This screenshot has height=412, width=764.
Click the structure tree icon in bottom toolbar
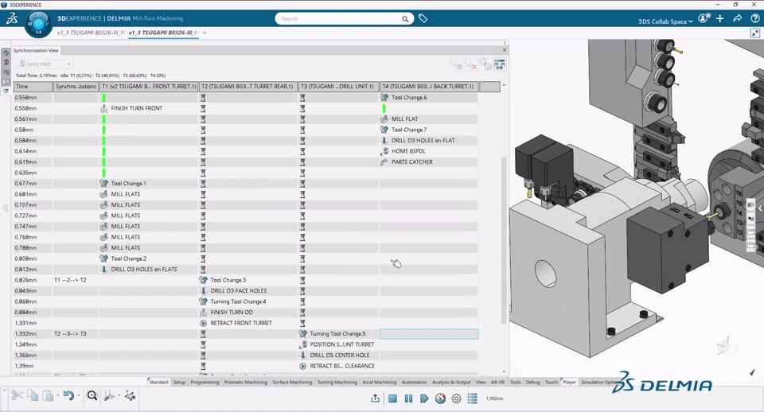[130, 395]
